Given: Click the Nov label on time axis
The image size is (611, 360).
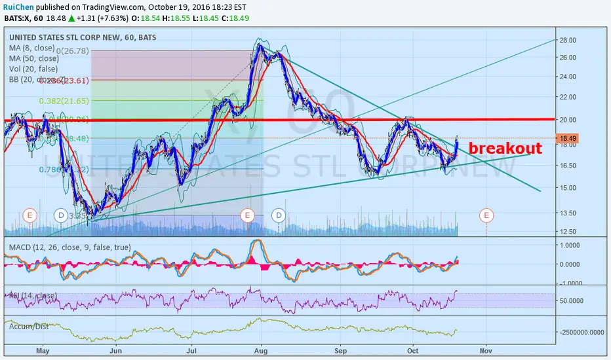Looking at the screenshot, I should 486,351.
